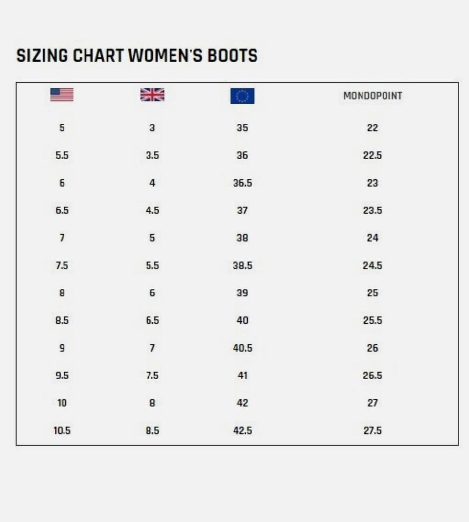The width and height of the screenshot is (469, 522).
Task: Click EU size 38.5 cell
Action: click(x=242, y=265)
